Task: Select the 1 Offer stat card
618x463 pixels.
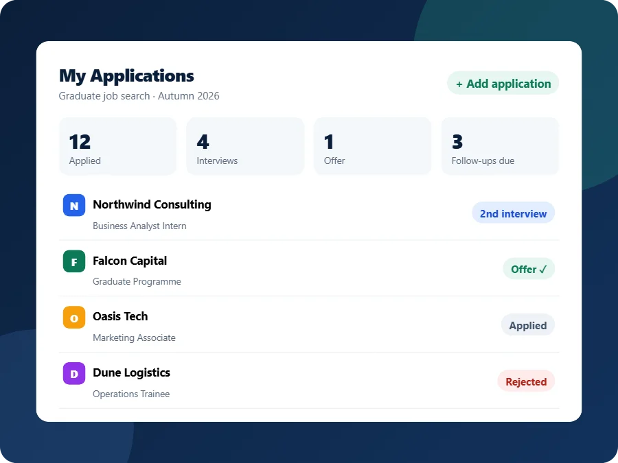Action: tap(372, 146)
